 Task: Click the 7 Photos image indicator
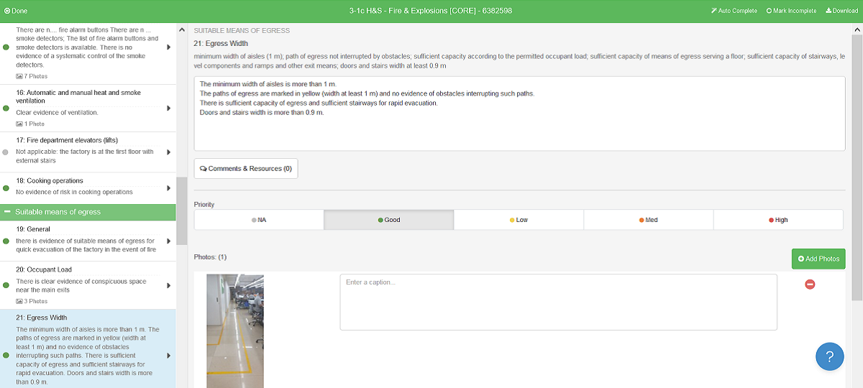(32, 76)
